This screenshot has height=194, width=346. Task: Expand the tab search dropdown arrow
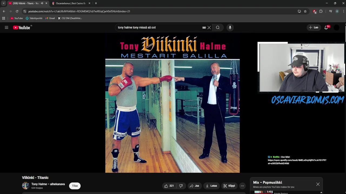coord(4,3)
